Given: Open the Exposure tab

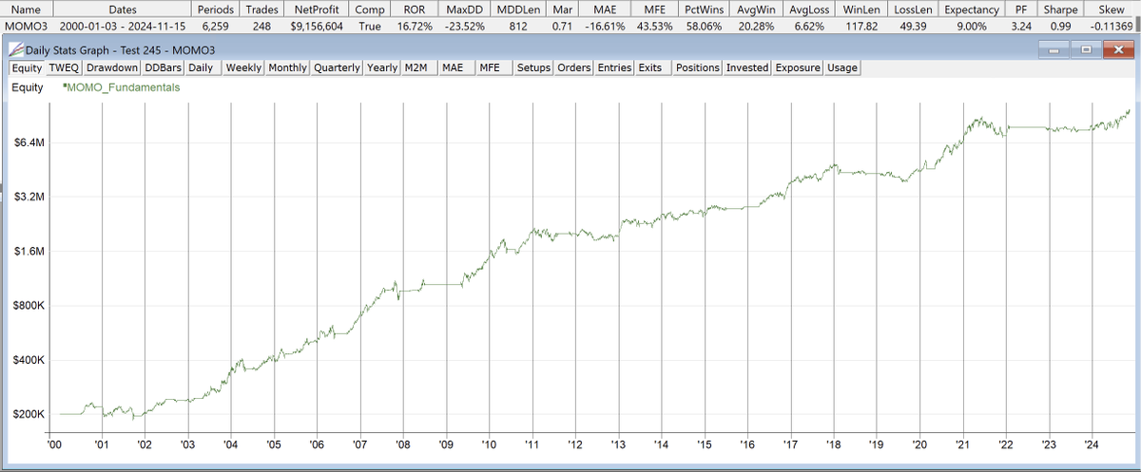Looking at the screenshot, I should click(798, 67).
